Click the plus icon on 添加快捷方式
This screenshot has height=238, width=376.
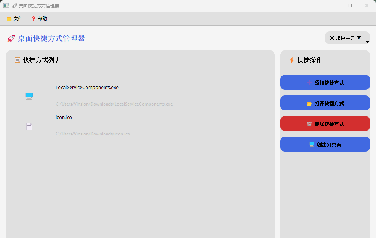(309, 83)
